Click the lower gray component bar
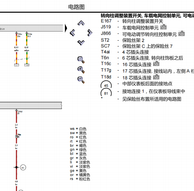The height and width of the screenshot is (191, 194). pyautogui.click(x=31, y=105)
